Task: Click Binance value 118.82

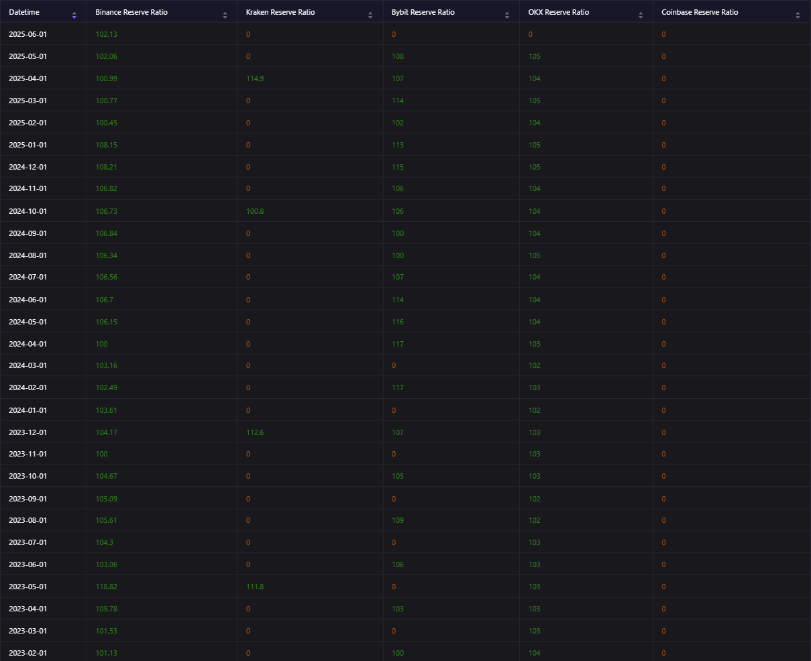Action: [x=106, y=587]
